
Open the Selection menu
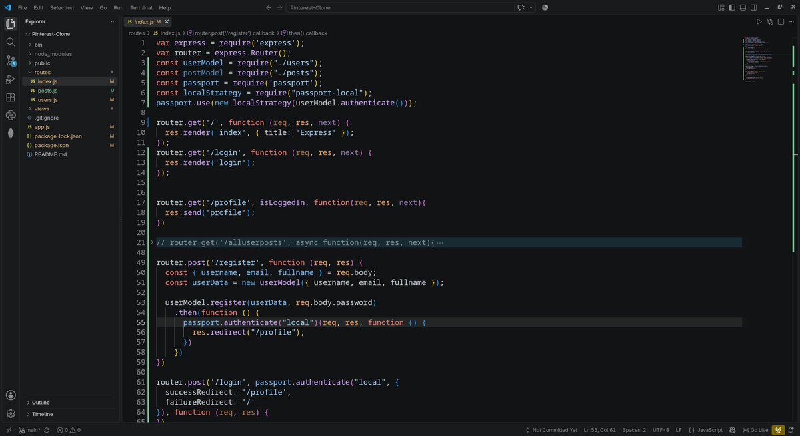click(62, 7)
